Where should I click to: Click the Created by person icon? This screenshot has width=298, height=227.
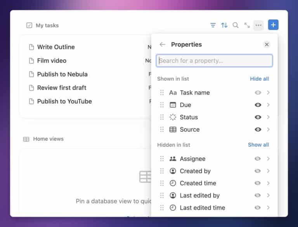(173, 171)
